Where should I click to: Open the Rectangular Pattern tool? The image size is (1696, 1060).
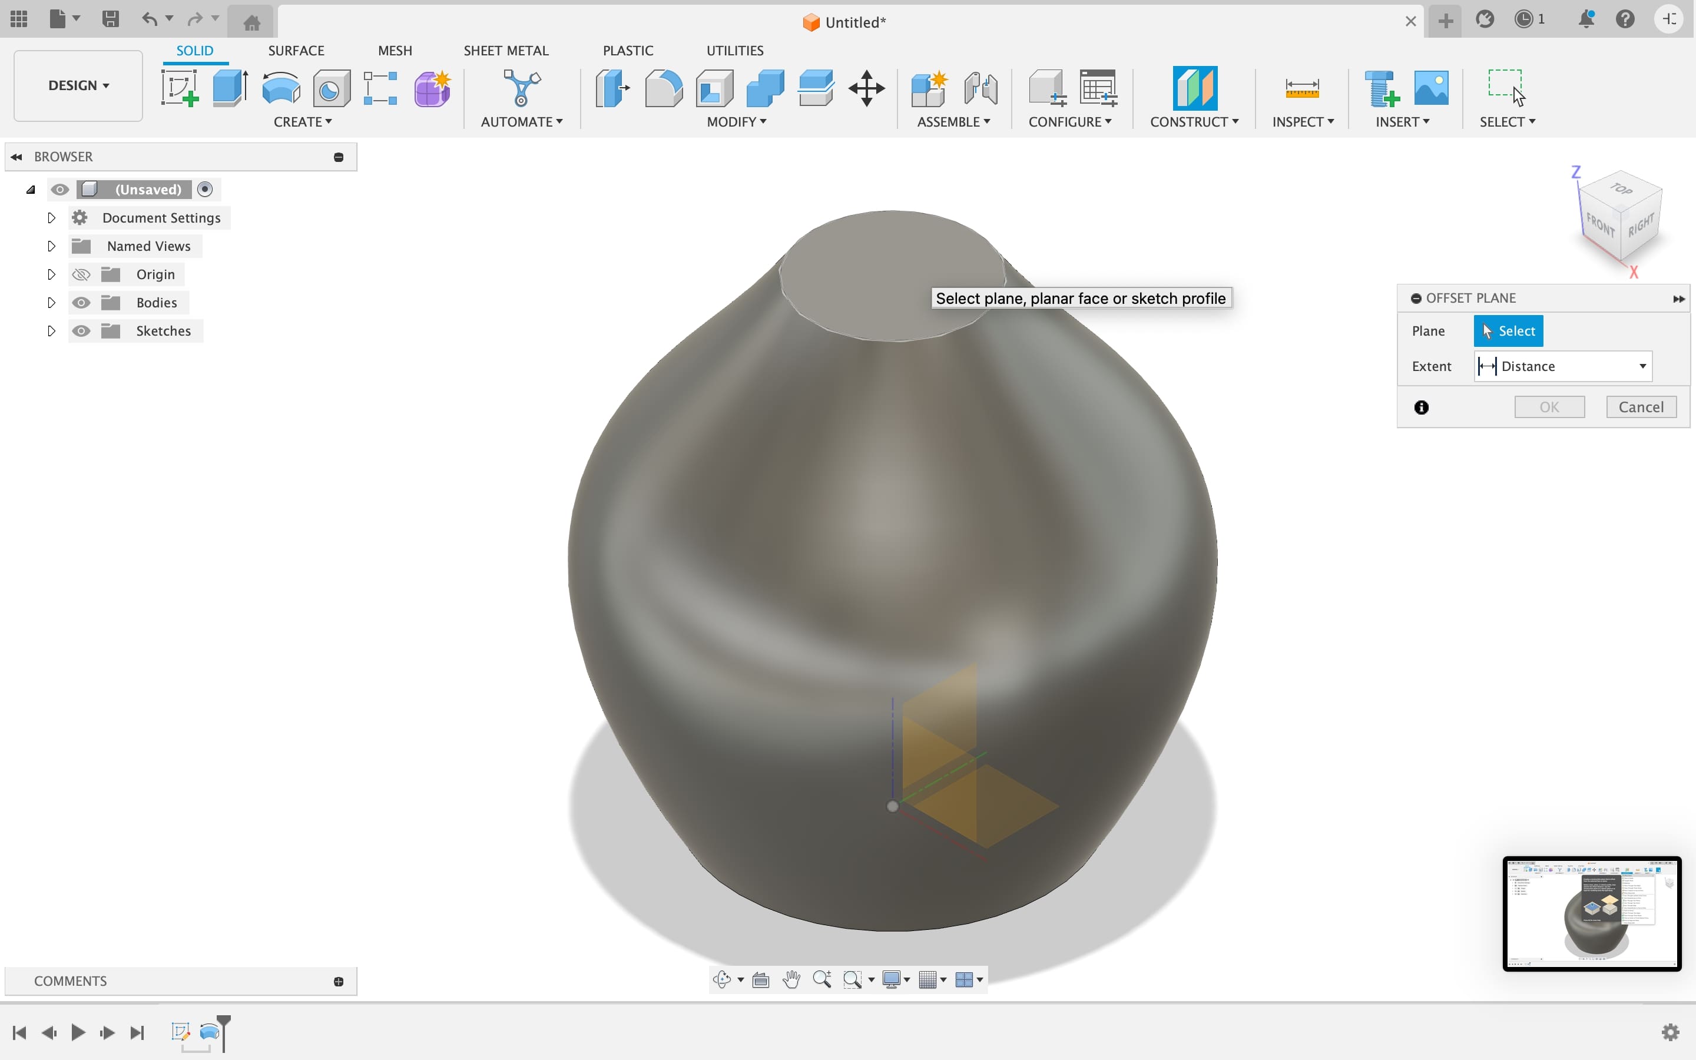(381, 88)
